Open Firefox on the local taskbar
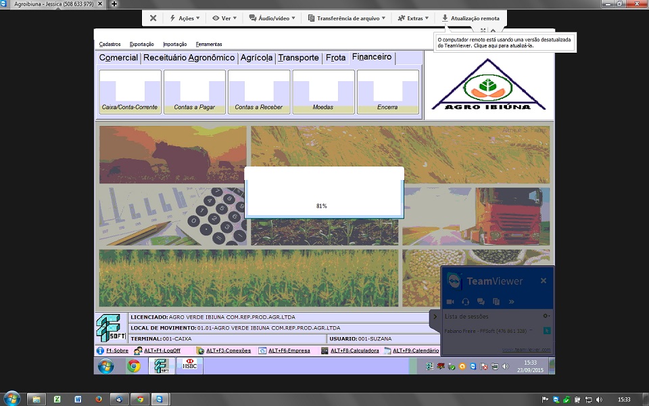The width and height of the screenshot is (649, 406). coord(99,399)
